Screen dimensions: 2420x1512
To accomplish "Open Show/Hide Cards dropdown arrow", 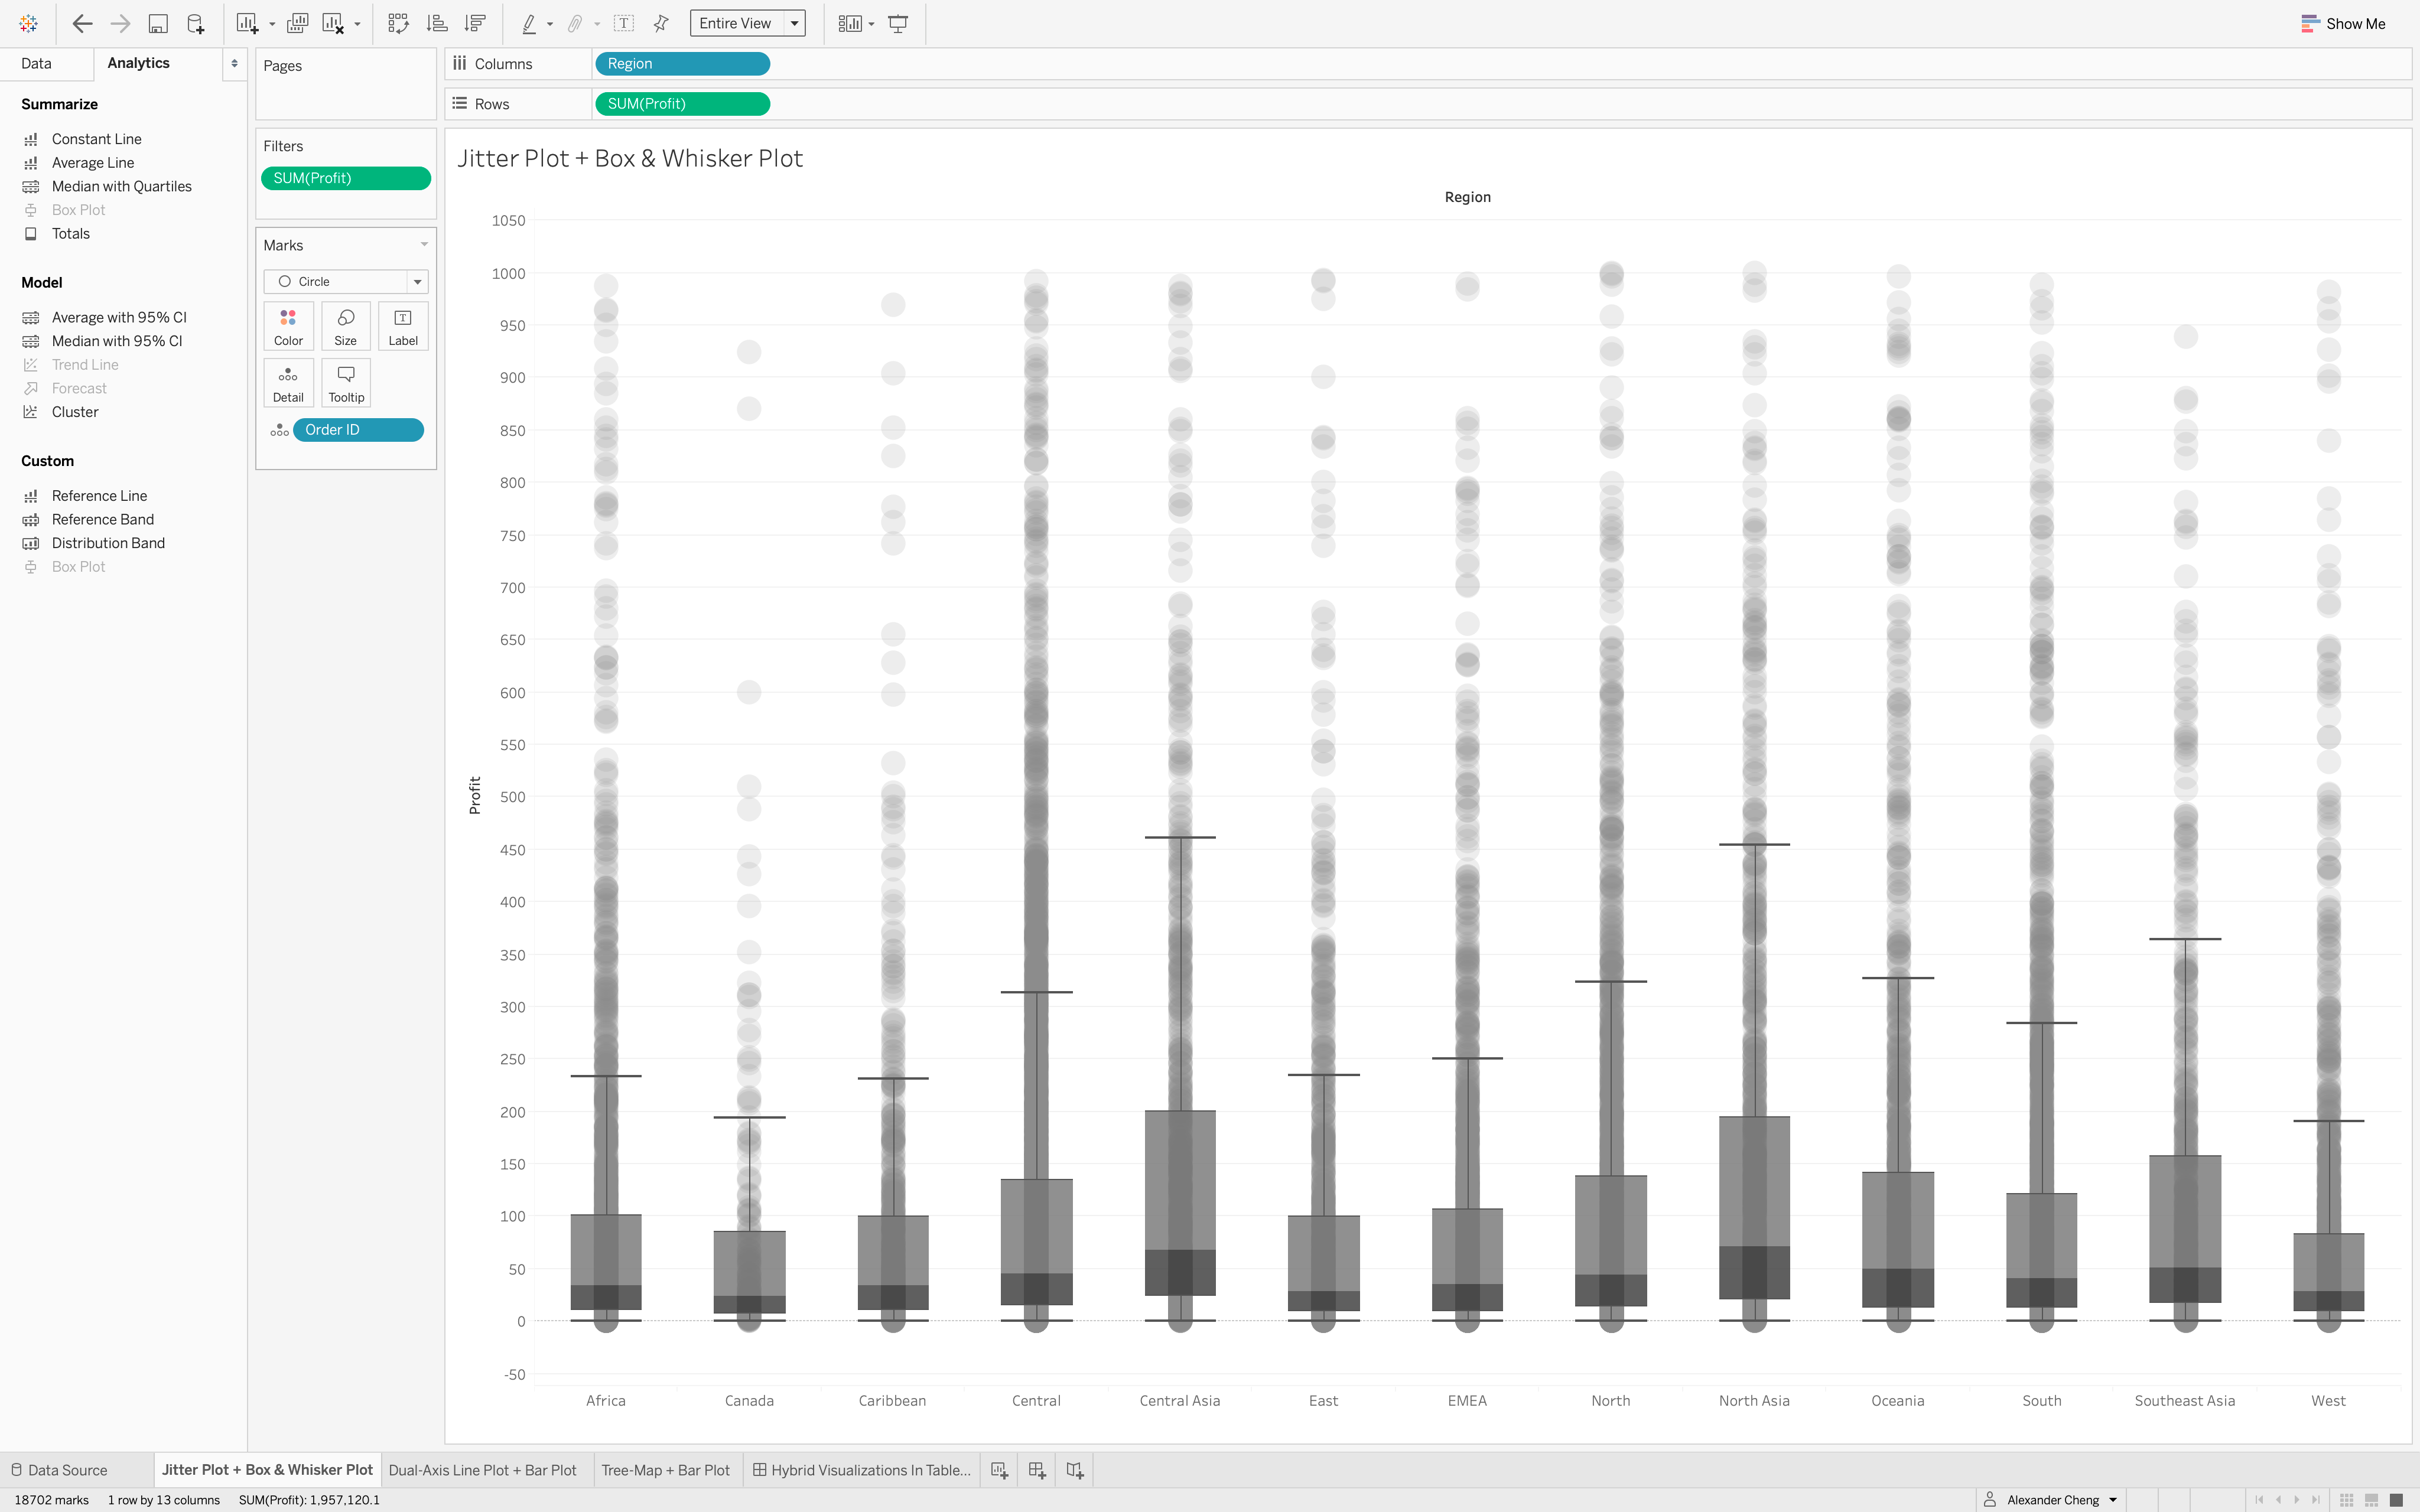I will click(x=872, y=24).
